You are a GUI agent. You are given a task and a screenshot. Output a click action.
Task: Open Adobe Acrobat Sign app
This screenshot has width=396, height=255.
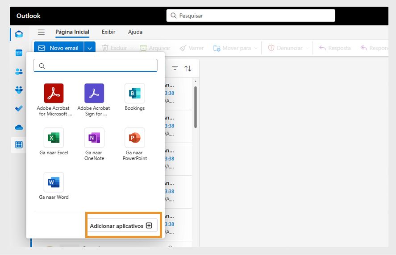(94, 100)
